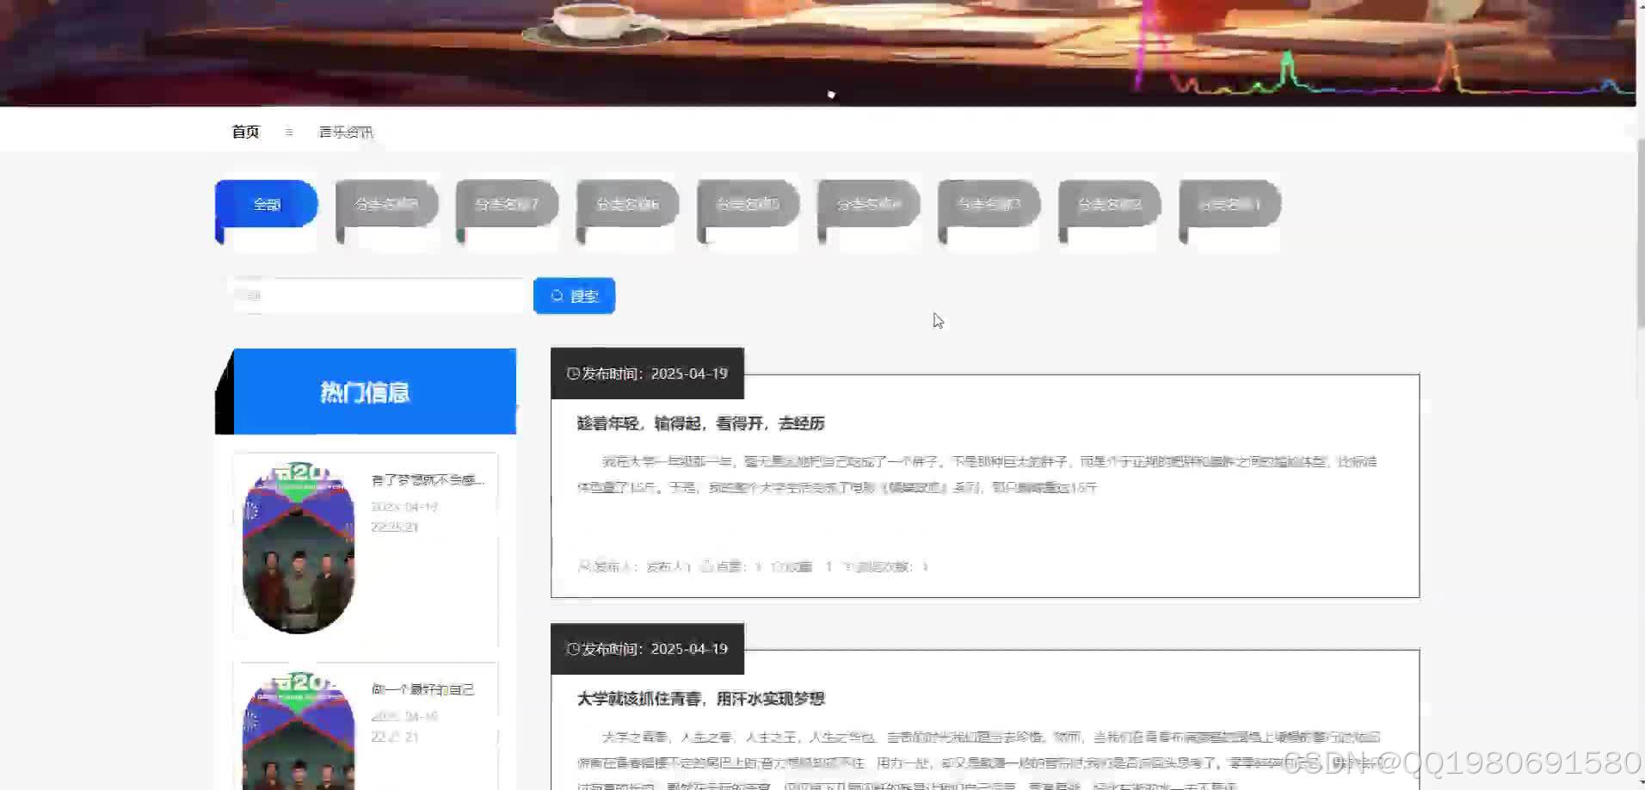This screenshot has width=1645, height=790.
Task: Open the article 大学就该抓住青春，用汗水实现梦想
Action: point(699,699)
